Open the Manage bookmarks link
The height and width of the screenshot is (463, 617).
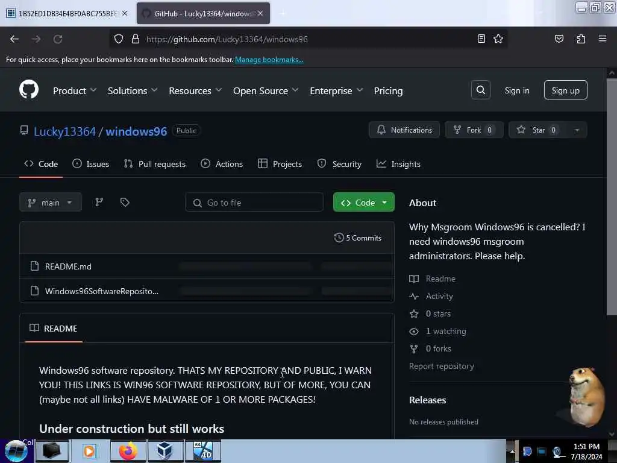pos(269,60)
